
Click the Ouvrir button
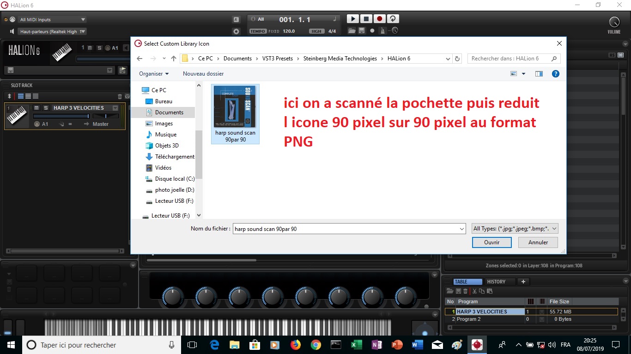pyautogui.click(x=491, y=242)
